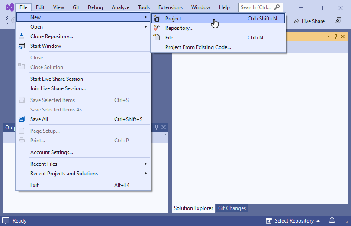The width and height of the screenshot is (351, 226).
Task: Expand the Recent Files submenu
Action: pyautogui.click(x=83, y=164)
